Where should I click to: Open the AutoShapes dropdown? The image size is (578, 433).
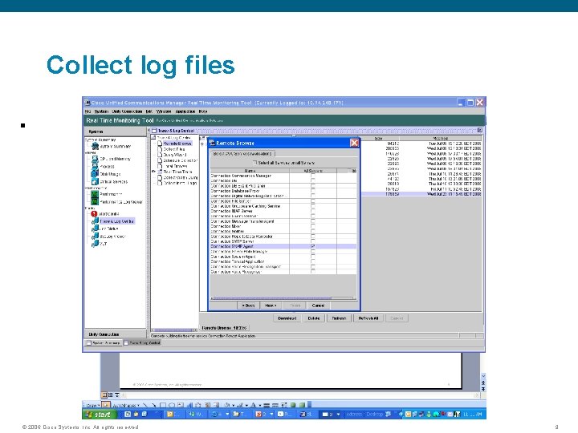pos(126,405)
